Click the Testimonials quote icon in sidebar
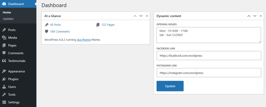Viewport: 266px width, 107px height. [4, 61]
